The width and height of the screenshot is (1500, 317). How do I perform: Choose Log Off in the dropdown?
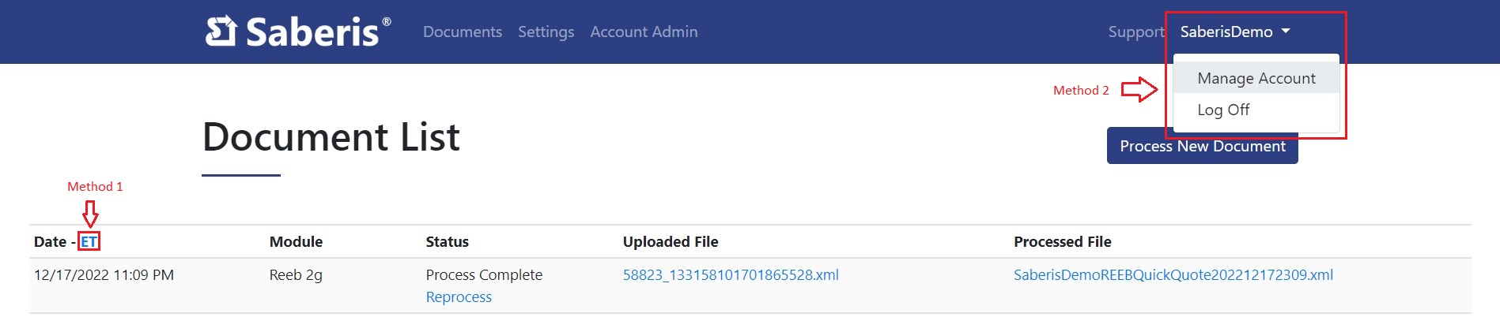click(1223, 110)
